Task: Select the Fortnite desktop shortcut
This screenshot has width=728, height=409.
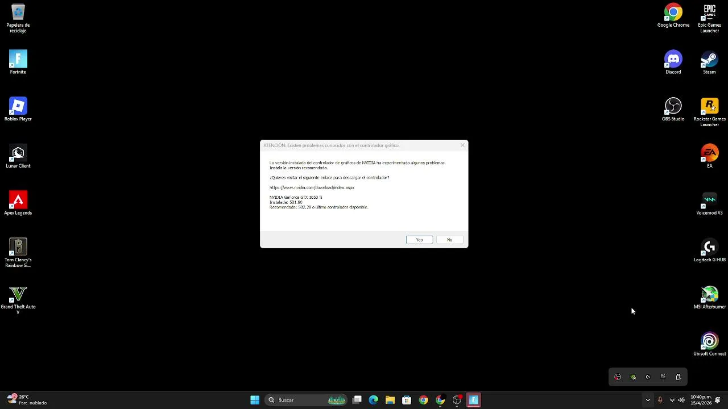Action: point(18,62)
